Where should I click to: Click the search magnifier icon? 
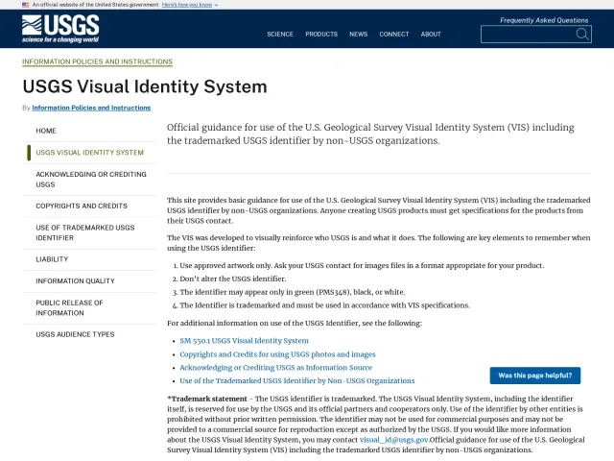click(582, 35)
